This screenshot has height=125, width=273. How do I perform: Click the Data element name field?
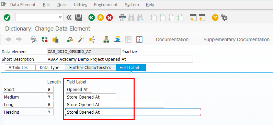[x=84, y=52]
